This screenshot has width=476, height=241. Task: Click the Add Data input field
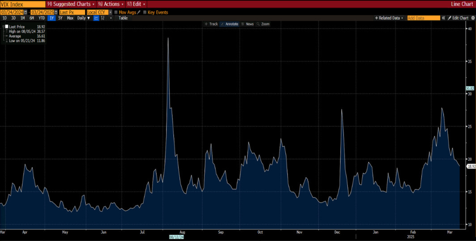[x=424, y=18]
